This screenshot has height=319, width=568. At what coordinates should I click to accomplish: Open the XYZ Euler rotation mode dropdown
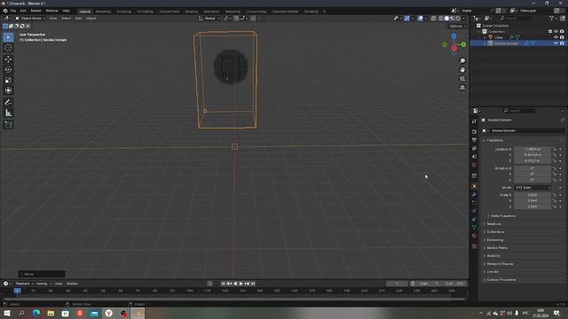click(x=532, y=187)
